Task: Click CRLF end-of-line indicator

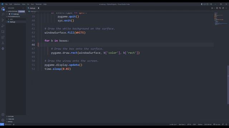Action: coord(194,124)
